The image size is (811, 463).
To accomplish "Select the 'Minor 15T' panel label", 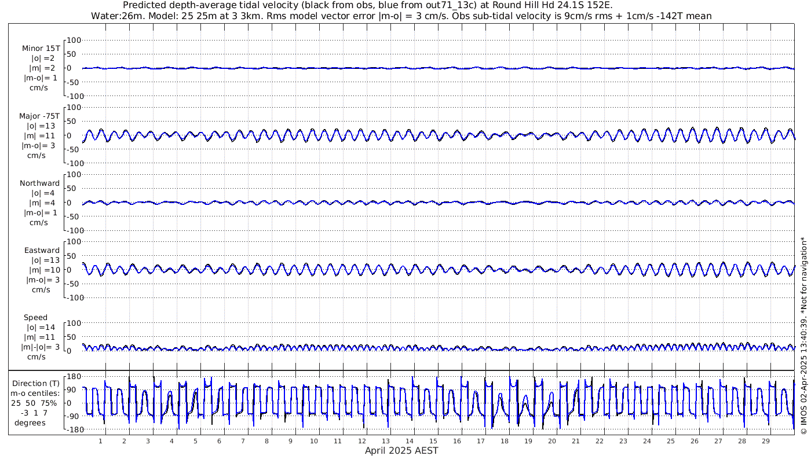I will [x=41, y=49].
